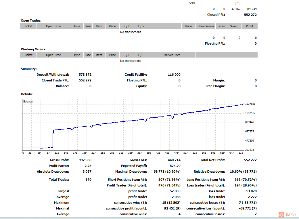Click x-axis tick label 675
This screenshot has width=299, height=219.
click(x=241, y=153)
